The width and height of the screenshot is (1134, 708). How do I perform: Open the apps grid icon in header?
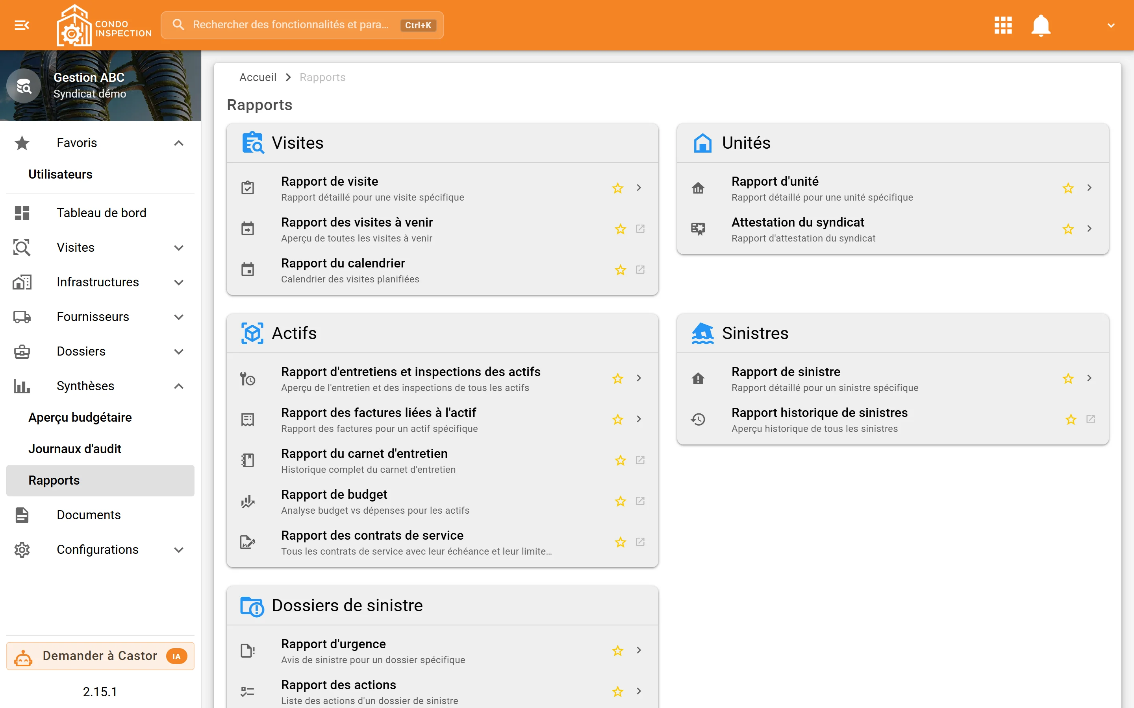1003,25
